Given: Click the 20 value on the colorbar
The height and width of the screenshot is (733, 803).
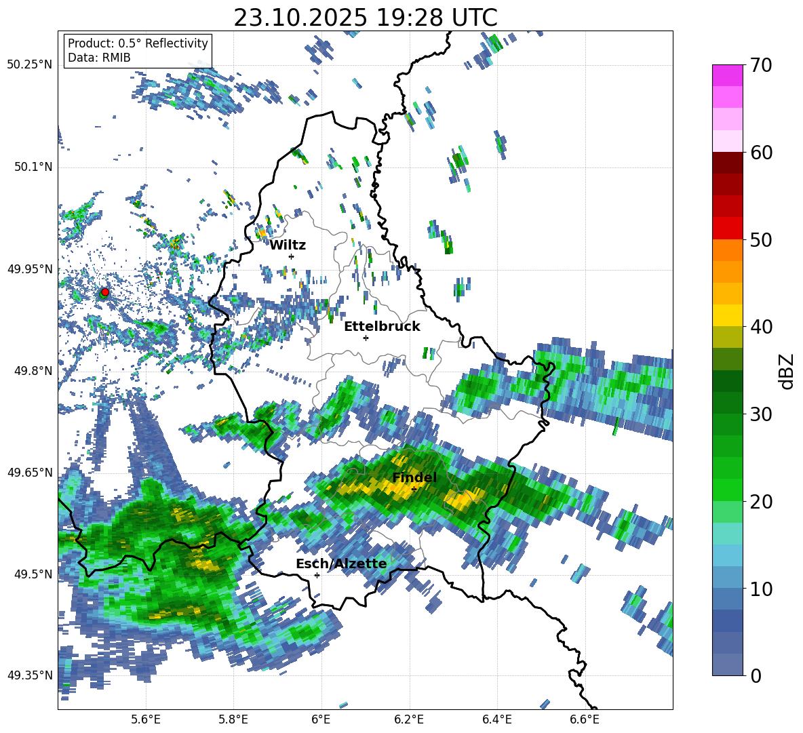Looking at the screenshot, I should tap(760, 502).
